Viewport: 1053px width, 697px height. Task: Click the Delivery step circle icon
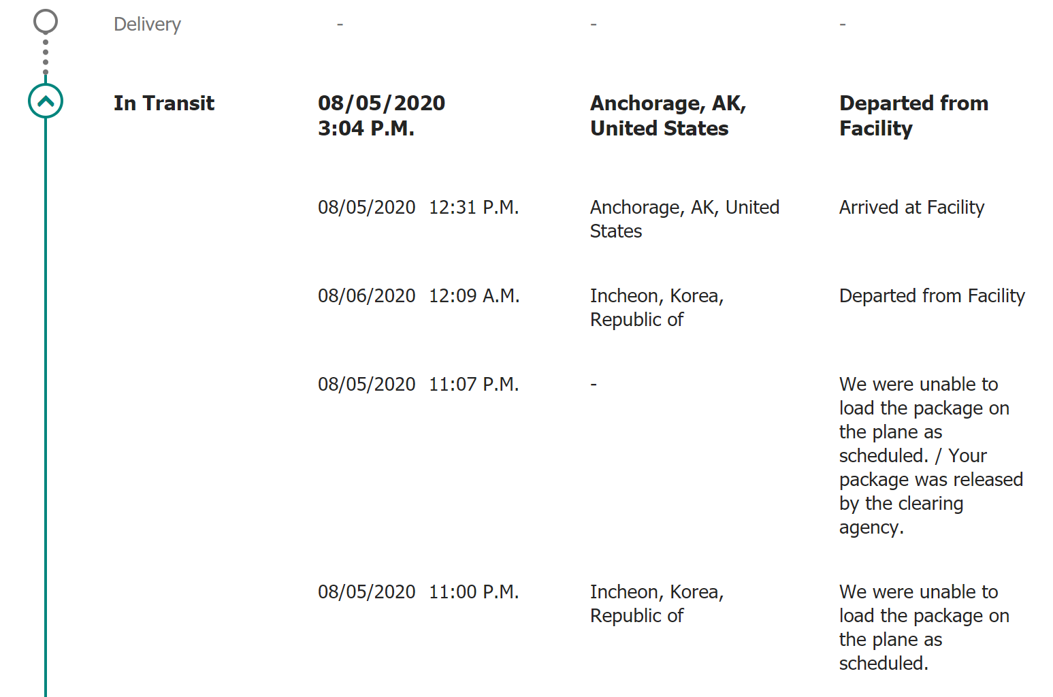click(x=46, y=22)
